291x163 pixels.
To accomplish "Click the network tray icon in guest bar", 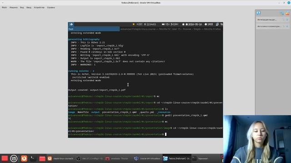I will (x=217, y=24).
